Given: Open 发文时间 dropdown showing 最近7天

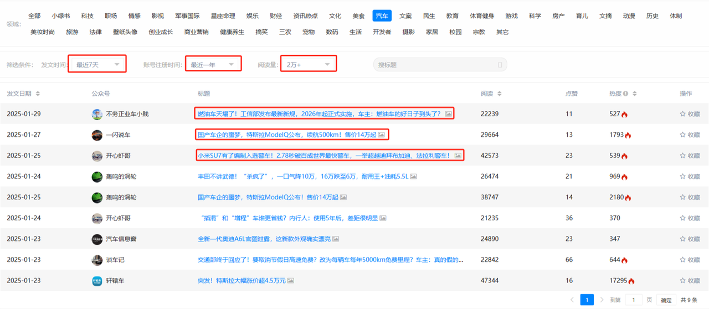Looking at the screenshot, I should coord(97,65).
